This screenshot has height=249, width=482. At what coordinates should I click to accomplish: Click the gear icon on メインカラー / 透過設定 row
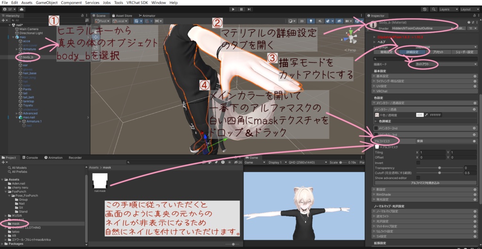474,103
